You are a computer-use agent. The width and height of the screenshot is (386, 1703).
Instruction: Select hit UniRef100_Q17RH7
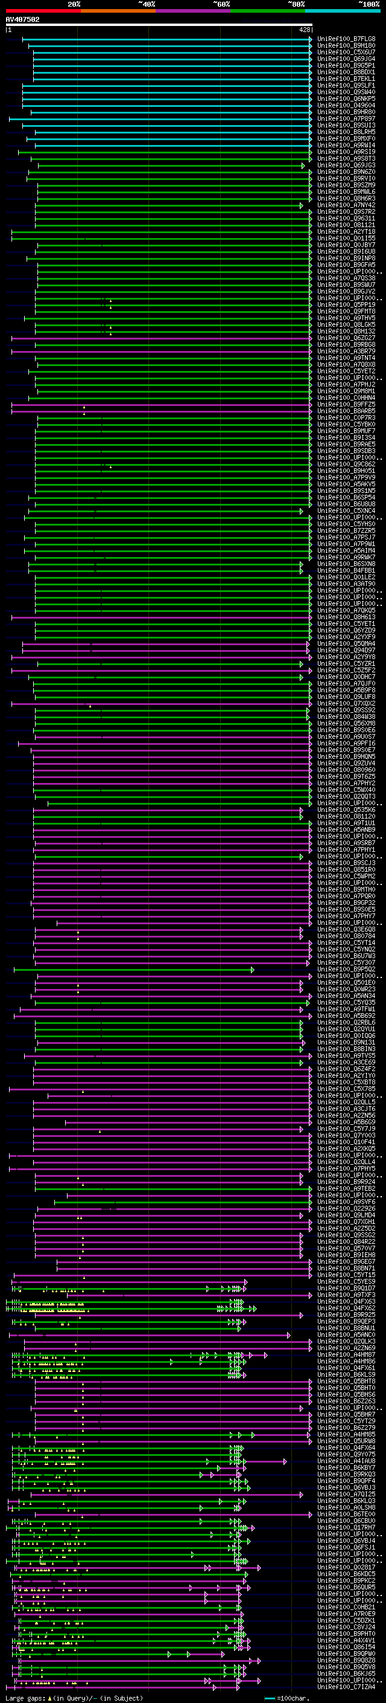click(x=346, y=1527)
